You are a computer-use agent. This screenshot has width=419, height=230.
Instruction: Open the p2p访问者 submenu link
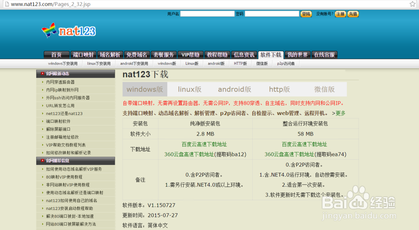click(x=286, y=64)
